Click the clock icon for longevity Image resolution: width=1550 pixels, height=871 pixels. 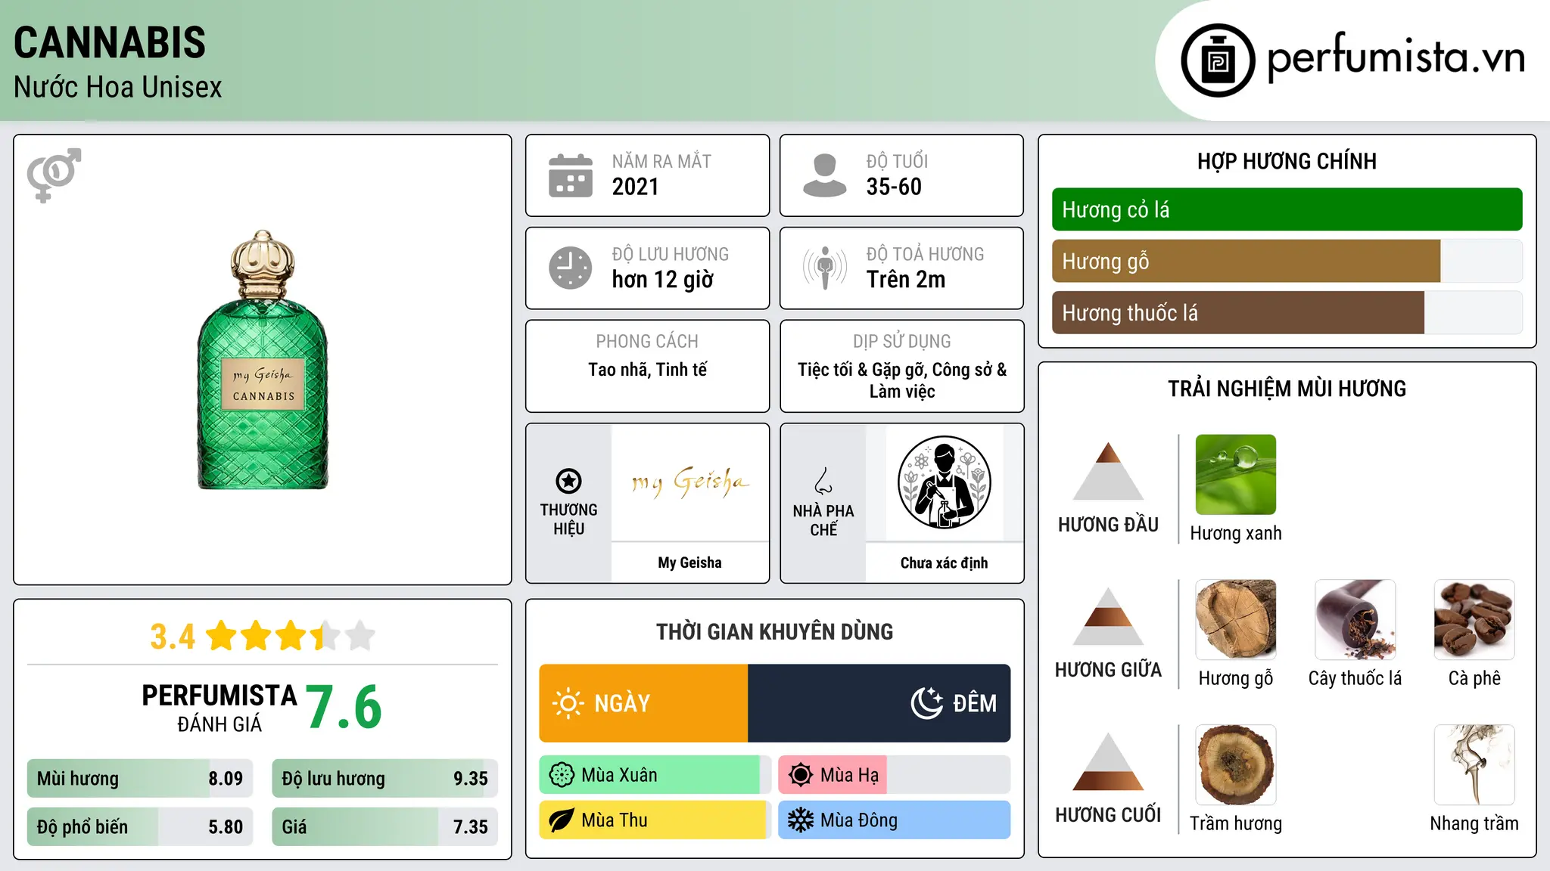tap(571, 268)
